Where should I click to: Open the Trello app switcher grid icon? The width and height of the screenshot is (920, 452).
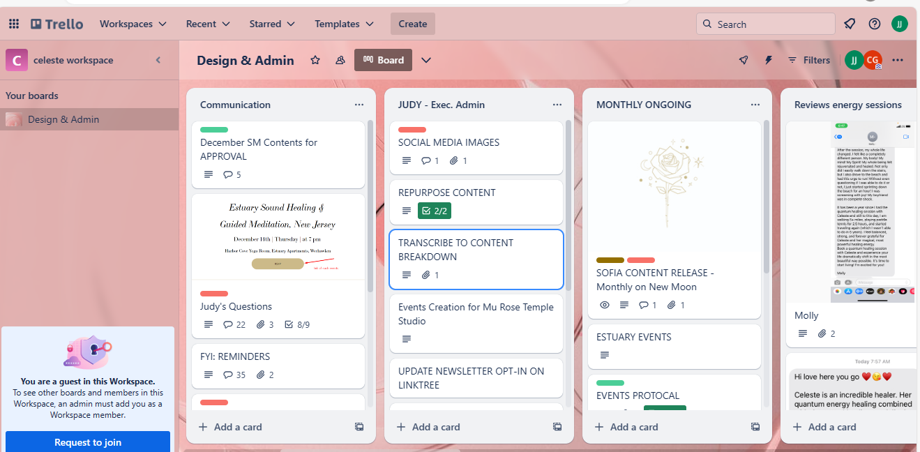14,24
